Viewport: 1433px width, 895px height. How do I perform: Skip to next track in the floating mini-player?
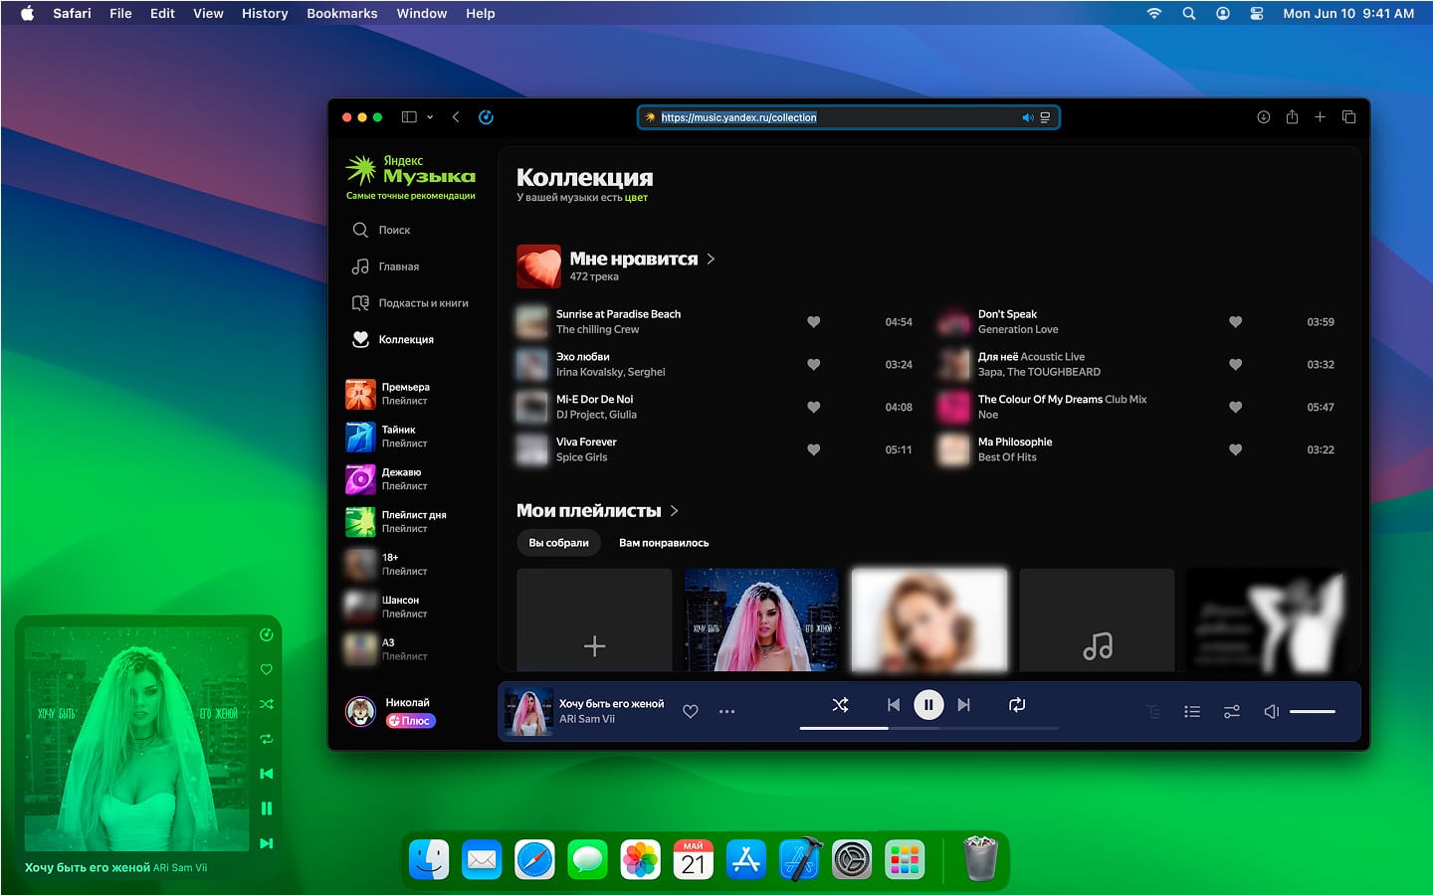point(267,843)
